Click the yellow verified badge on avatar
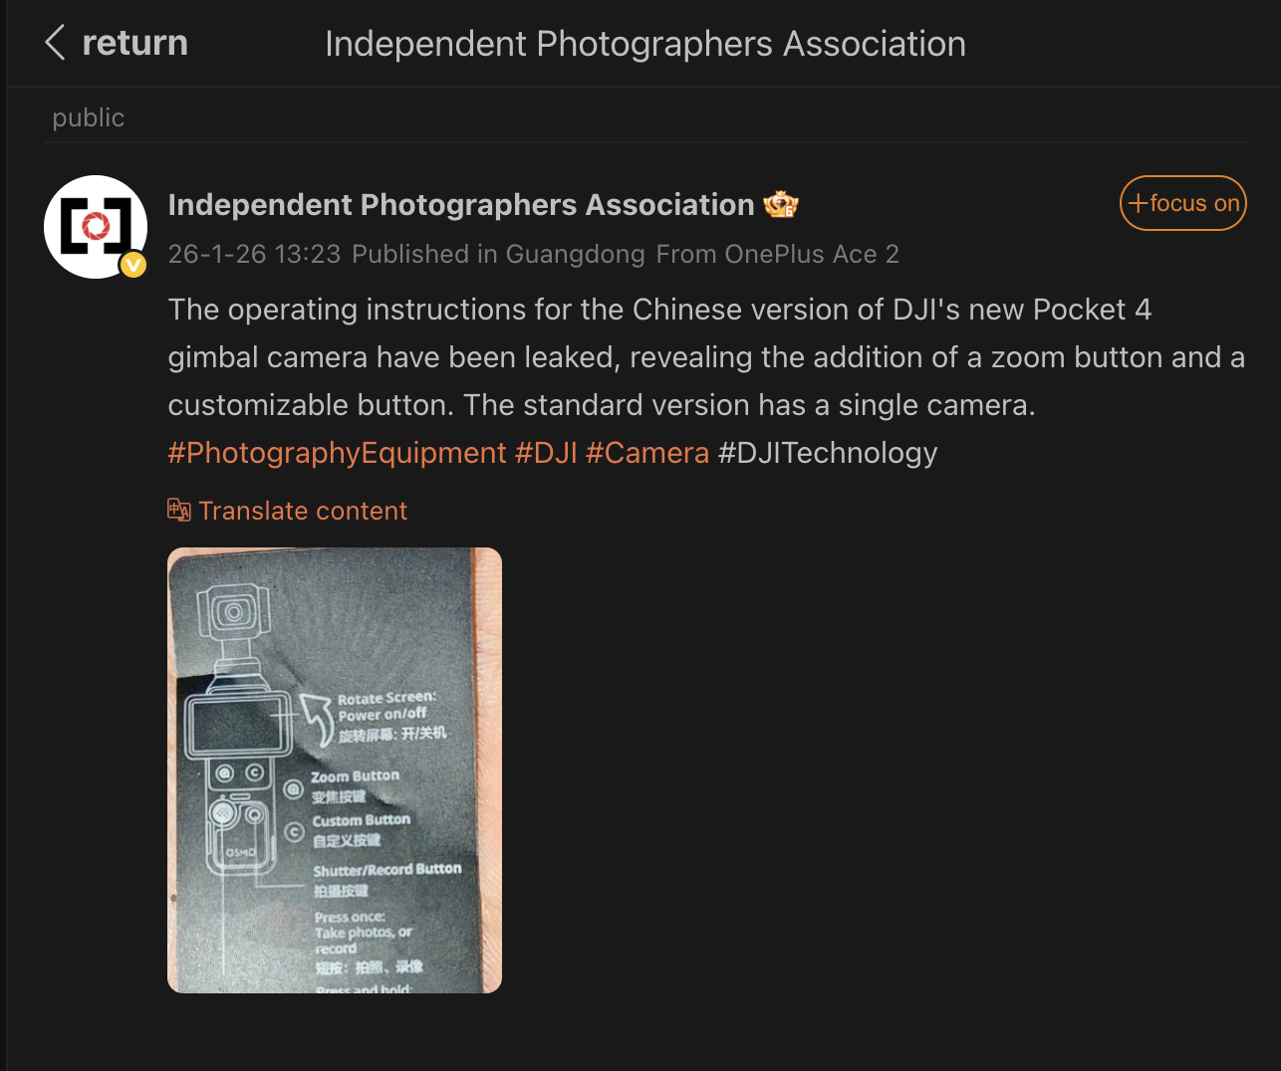The width and height of the screenshot is (1281, 1071). tap(133, 265)
